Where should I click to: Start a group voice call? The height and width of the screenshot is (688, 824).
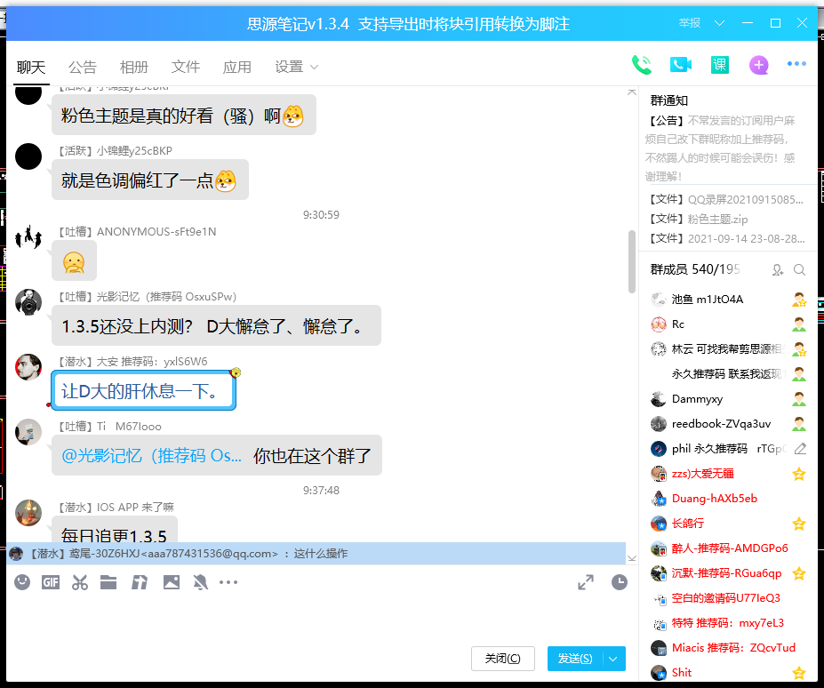642,65
